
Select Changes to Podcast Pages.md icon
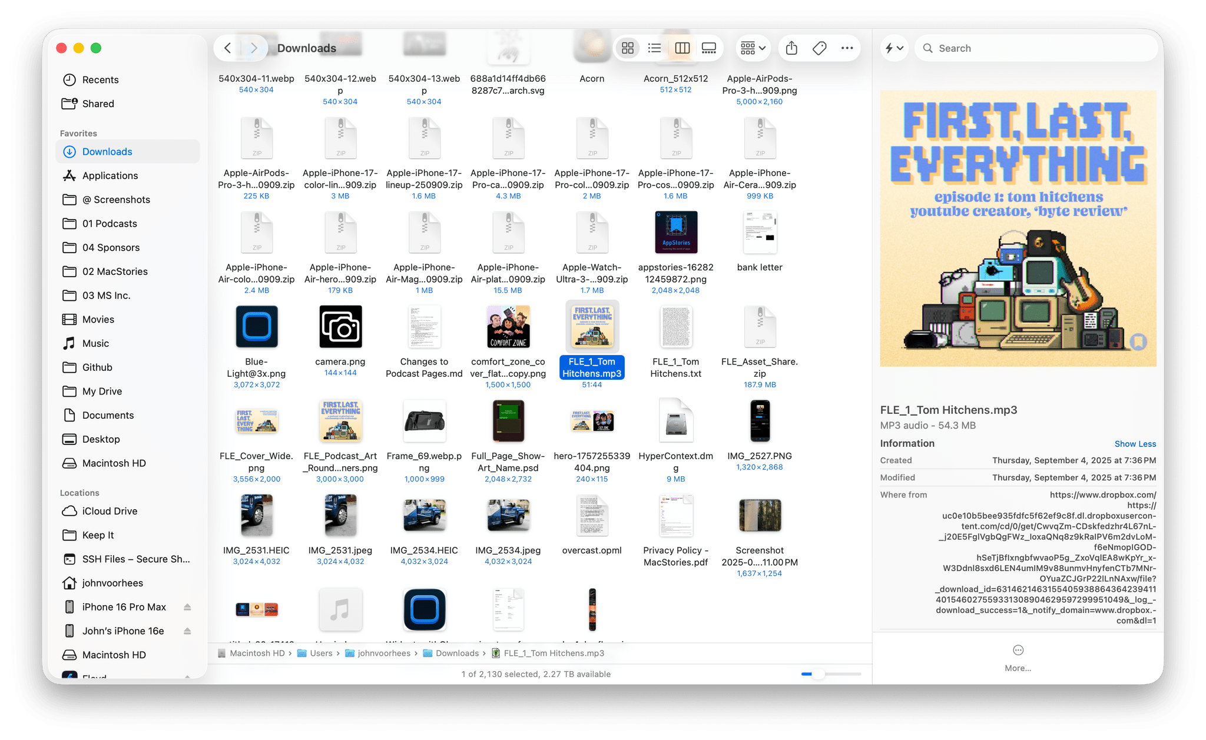pyautogui.click(x=424, y=327)
